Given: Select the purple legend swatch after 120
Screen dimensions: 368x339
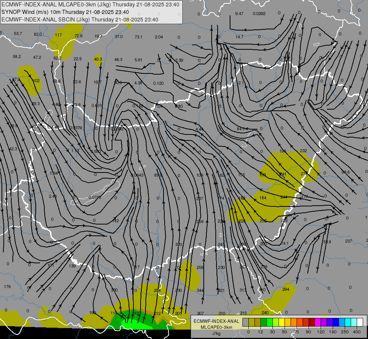Looking at the screenshot, I should [x=324, y=322].
